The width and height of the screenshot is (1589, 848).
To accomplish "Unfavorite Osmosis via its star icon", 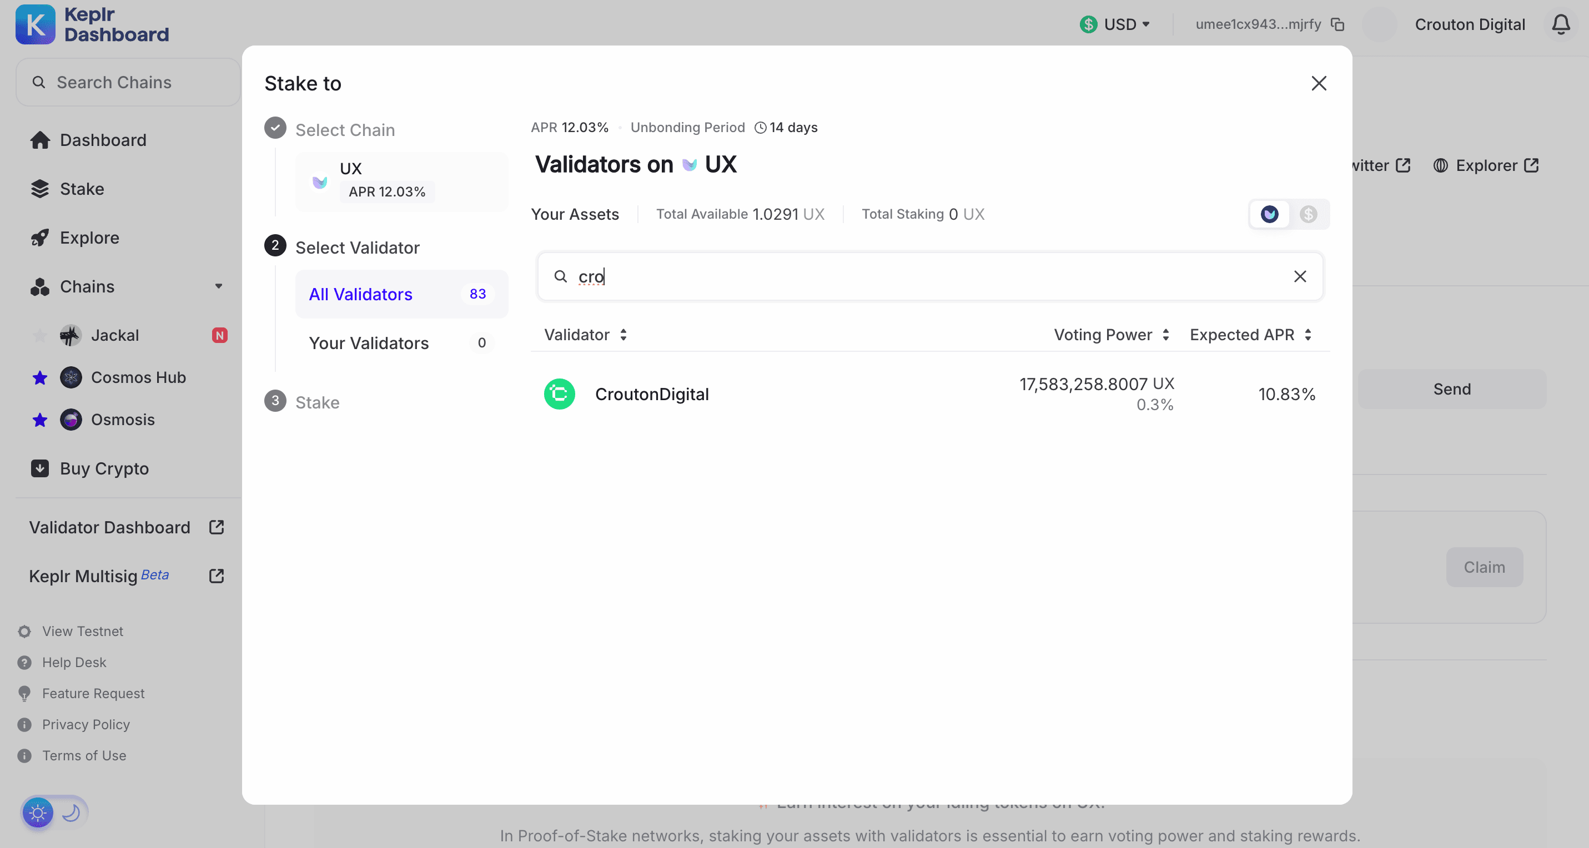I will [x=40, y=420].
